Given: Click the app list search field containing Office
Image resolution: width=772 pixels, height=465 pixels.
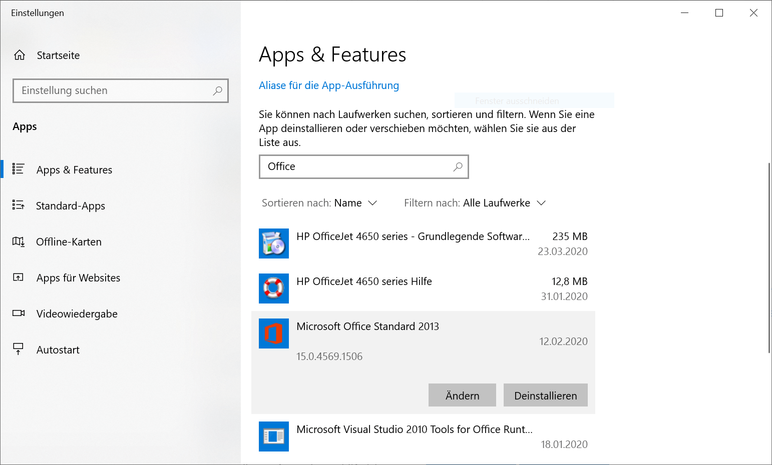Looking at the screenshot, I should [364, 166].
